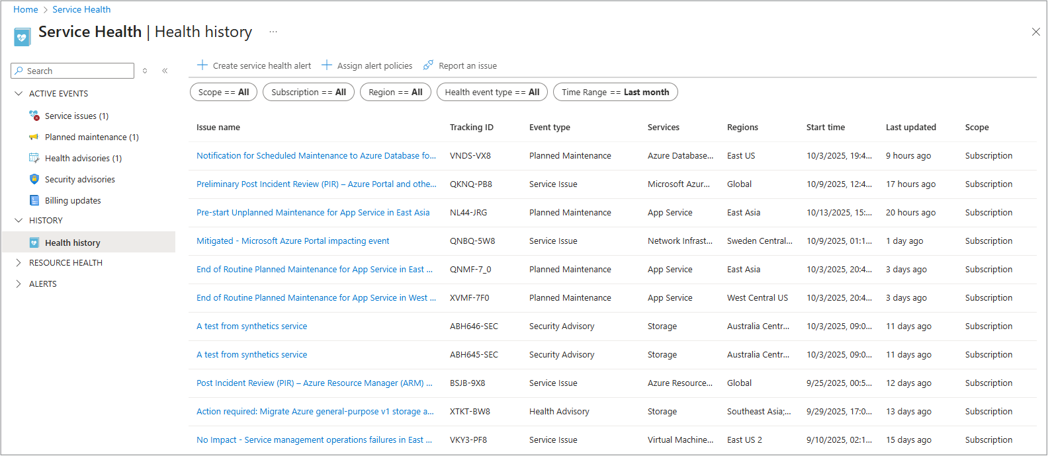Click the plus icon for Create service health alert

tap(202, 65)
